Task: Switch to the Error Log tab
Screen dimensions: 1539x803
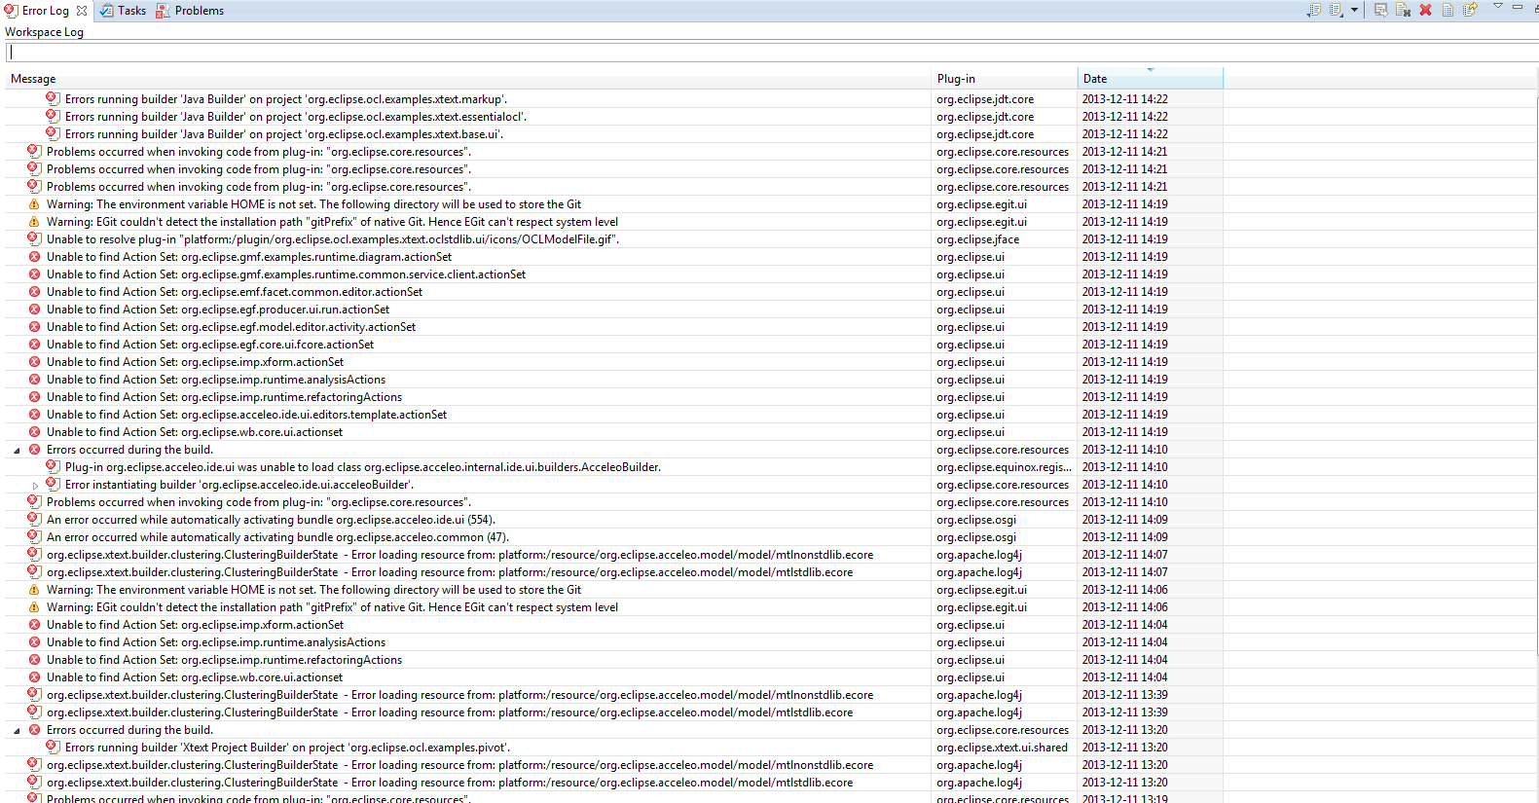Action: point(45,11)
